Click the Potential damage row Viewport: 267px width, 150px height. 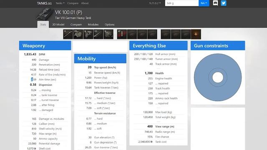[45, 143]
